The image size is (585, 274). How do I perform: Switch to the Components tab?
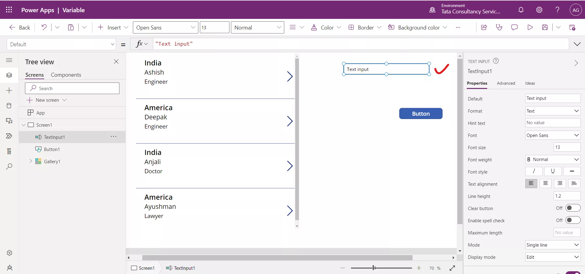(x=66, y=75)
